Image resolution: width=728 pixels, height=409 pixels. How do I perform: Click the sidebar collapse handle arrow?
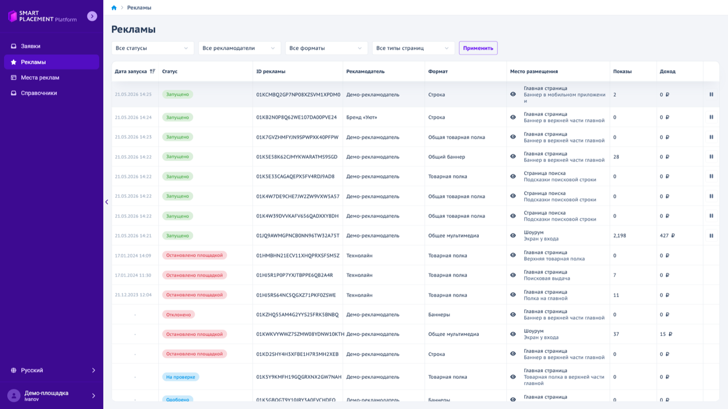pos(107,202)
